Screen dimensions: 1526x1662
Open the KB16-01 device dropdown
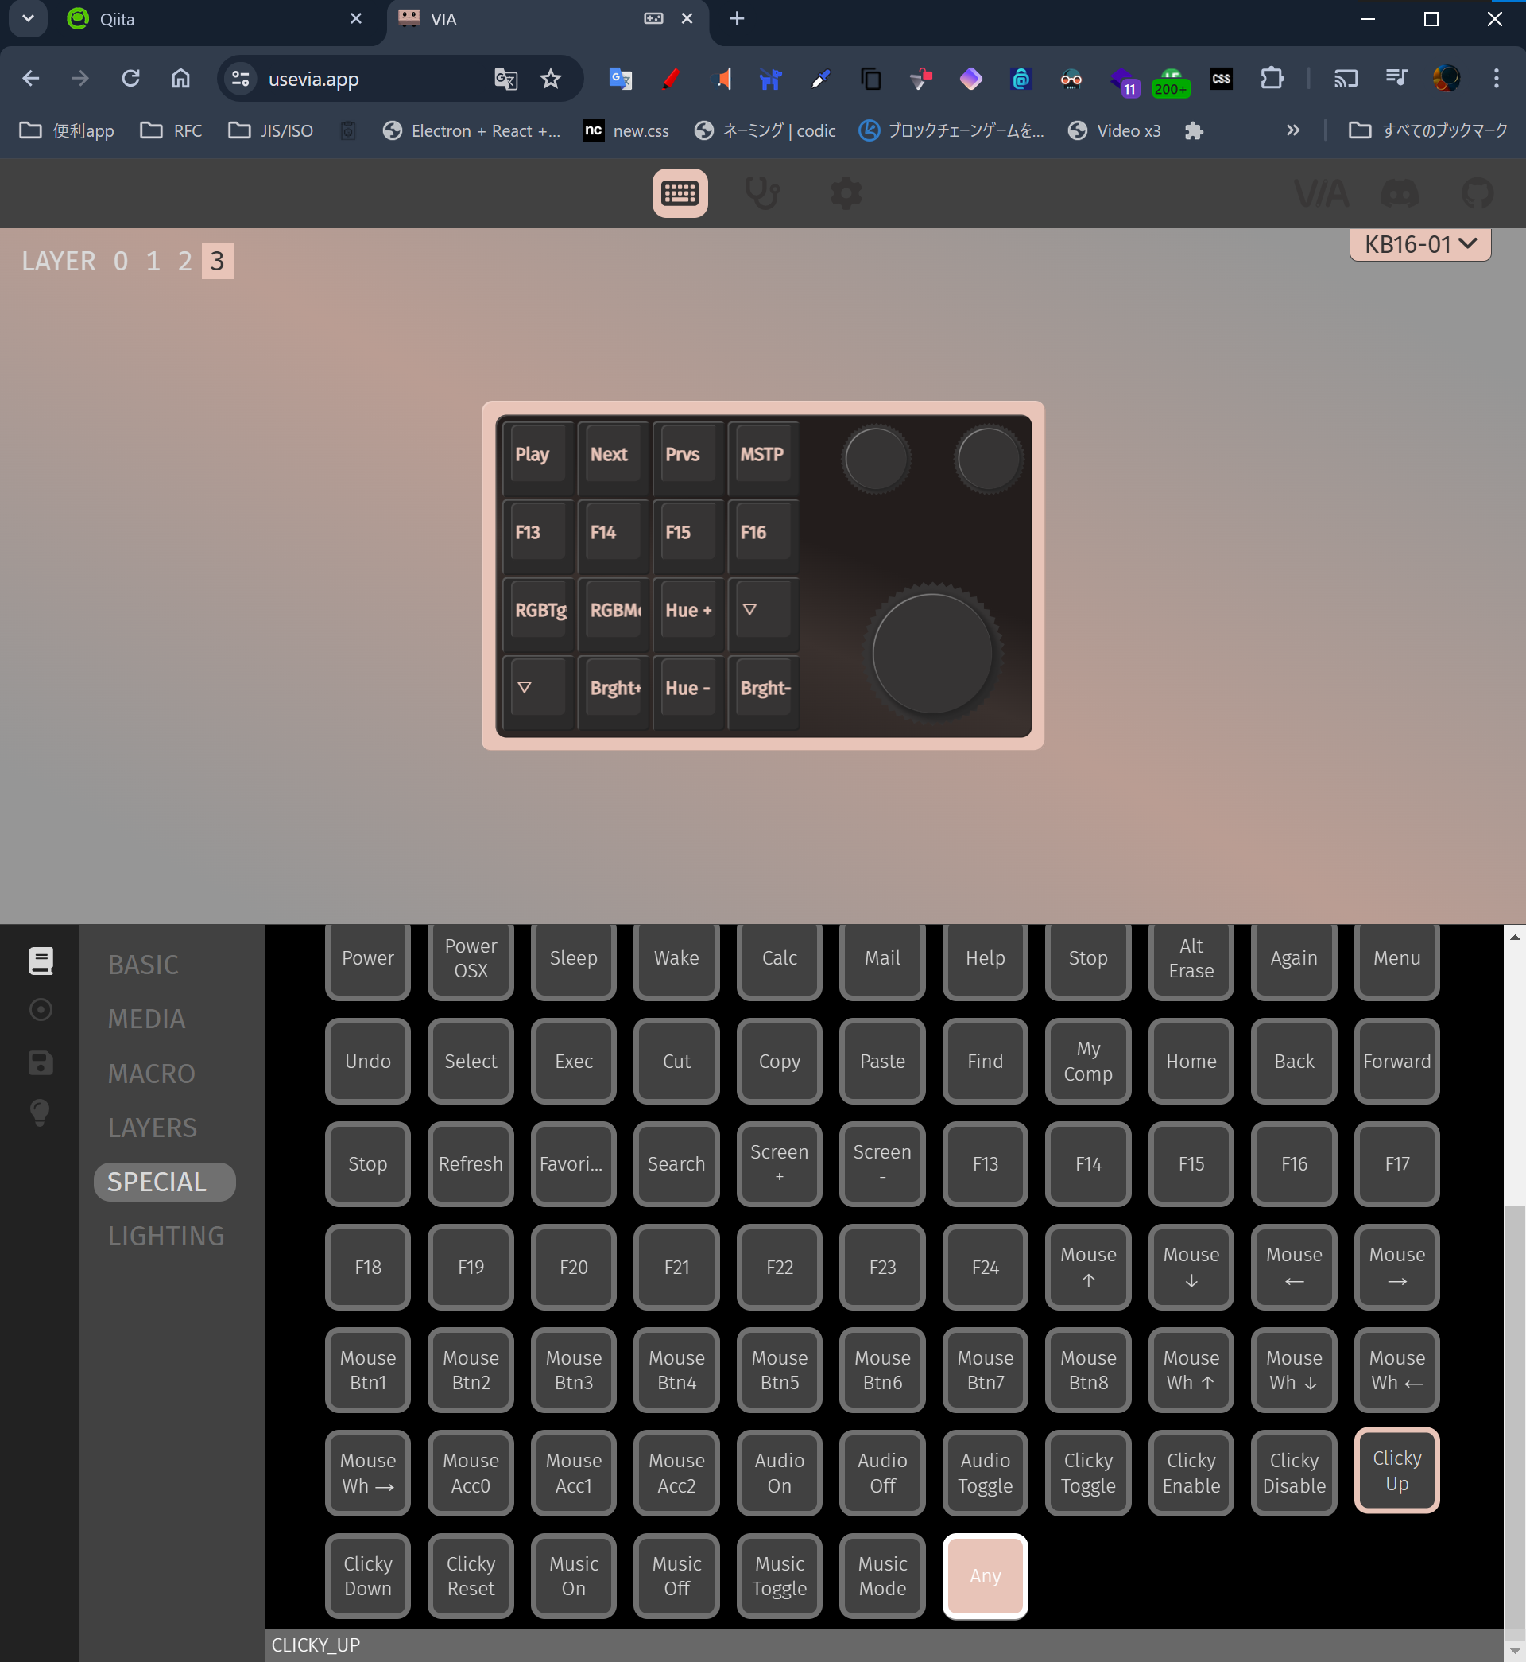pyautogui.click(x=1419, y=244)
